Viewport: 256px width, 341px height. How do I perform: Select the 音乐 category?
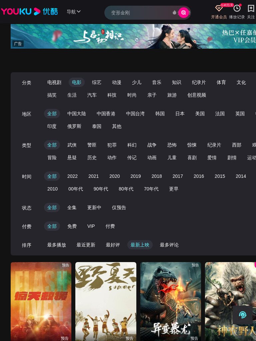pos(157,83)
